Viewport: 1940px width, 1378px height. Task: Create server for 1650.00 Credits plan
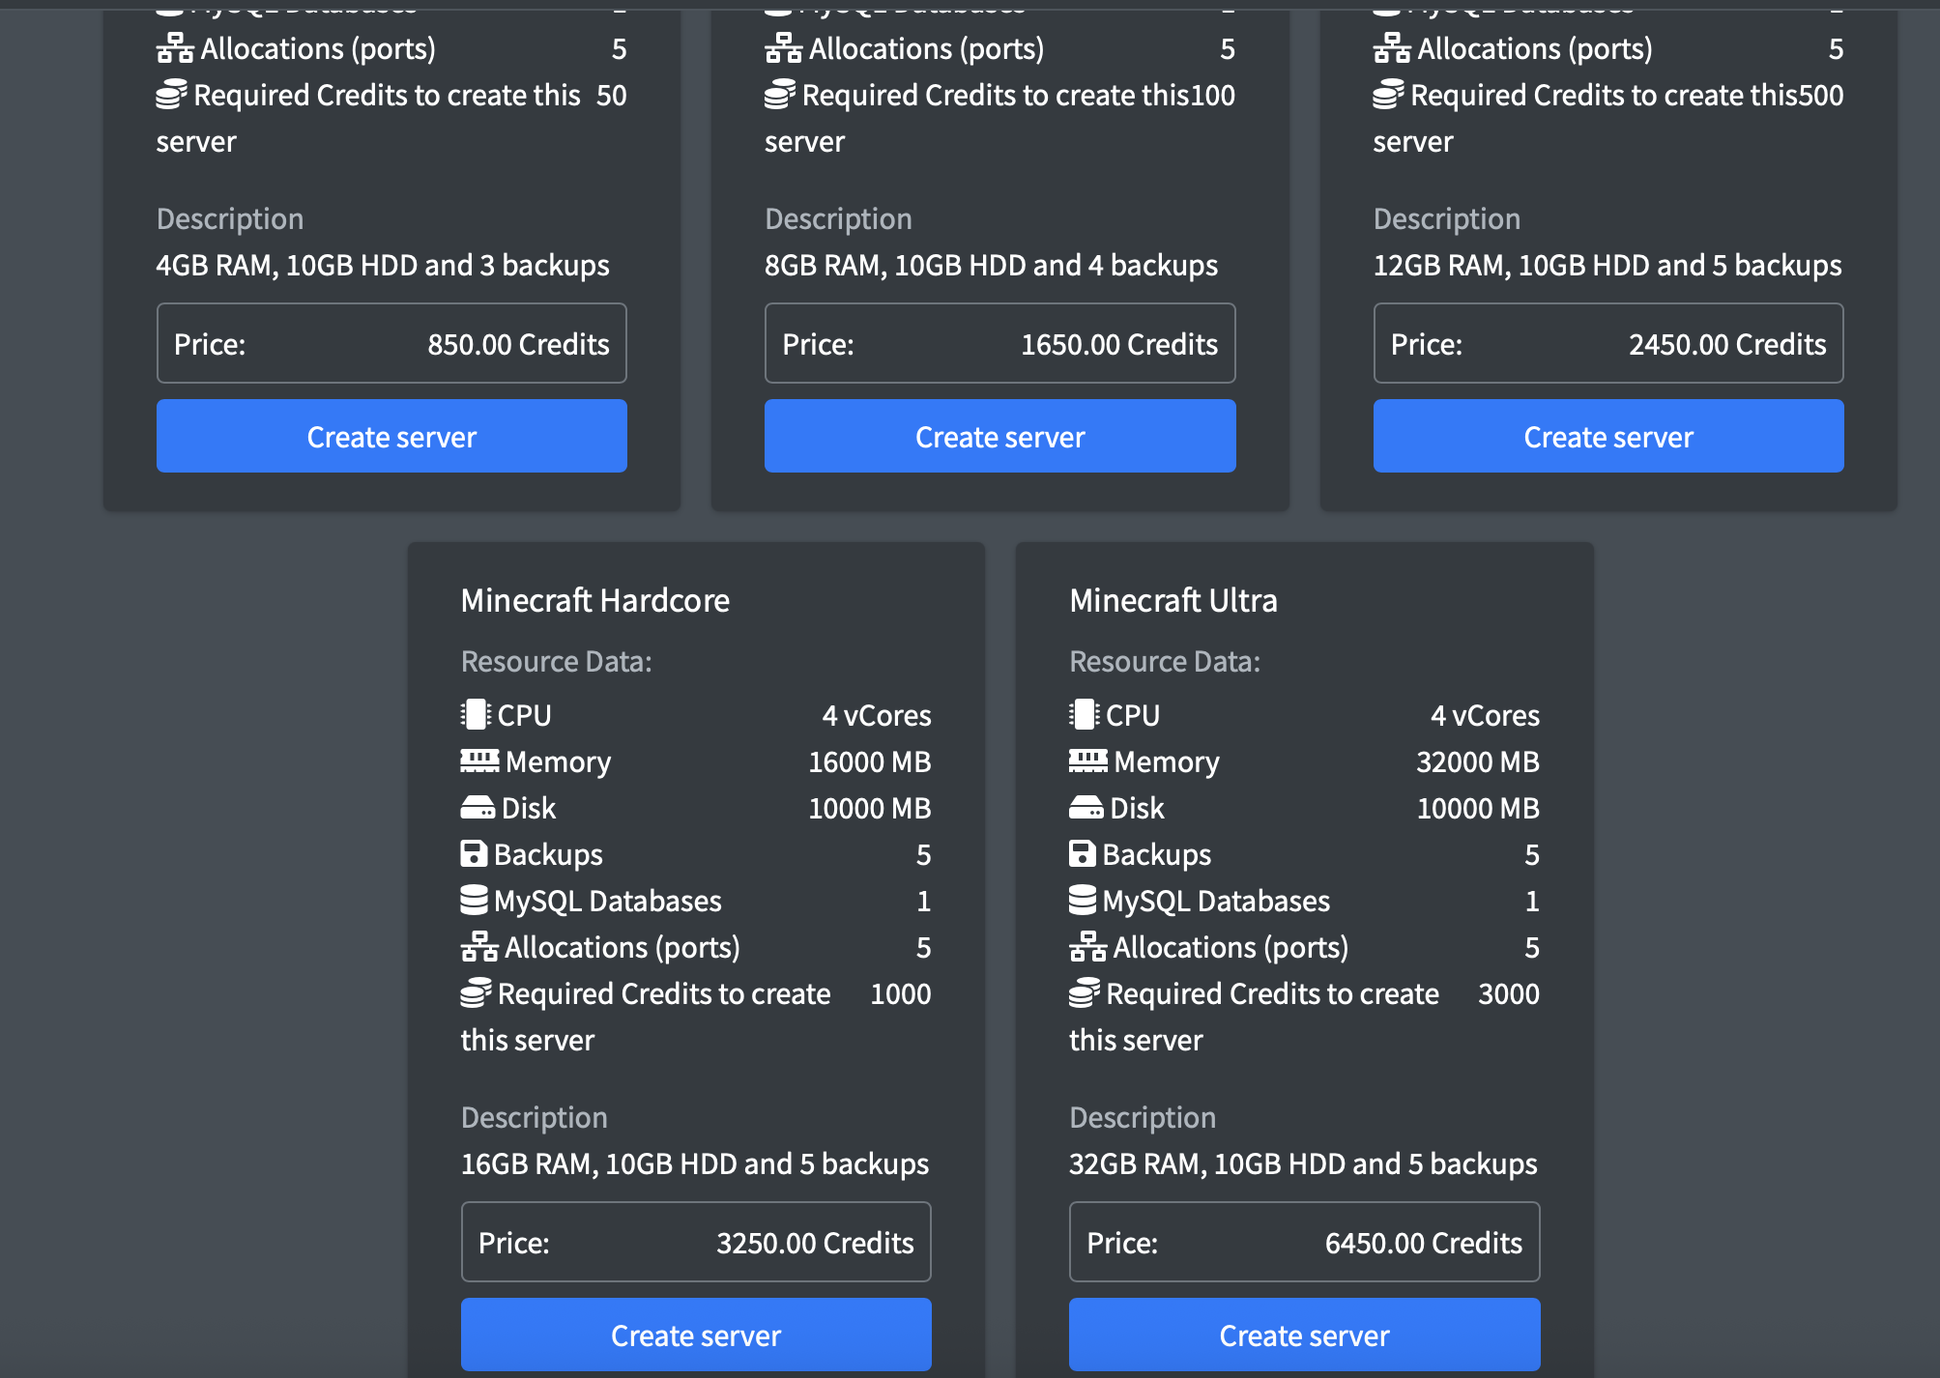(x=999, y=437)
